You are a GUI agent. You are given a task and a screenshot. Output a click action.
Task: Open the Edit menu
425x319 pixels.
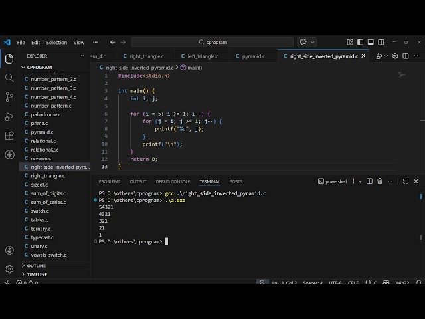point(35,42)
